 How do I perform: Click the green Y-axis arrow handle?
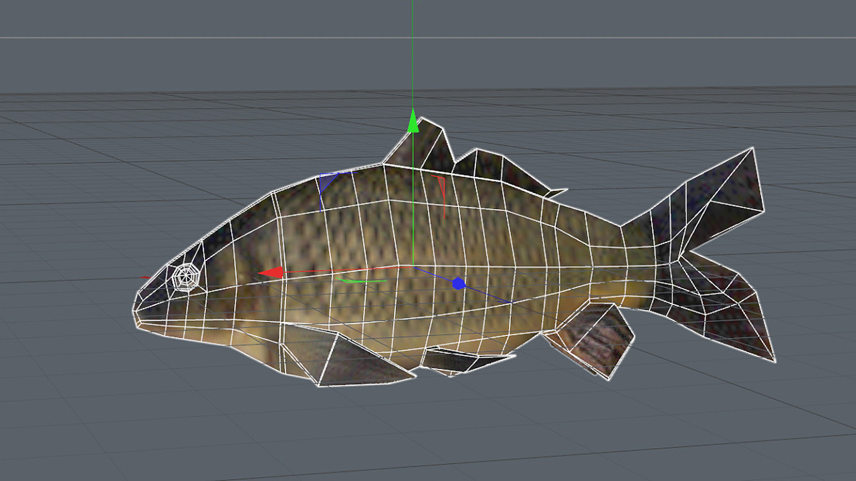point(413,121)
